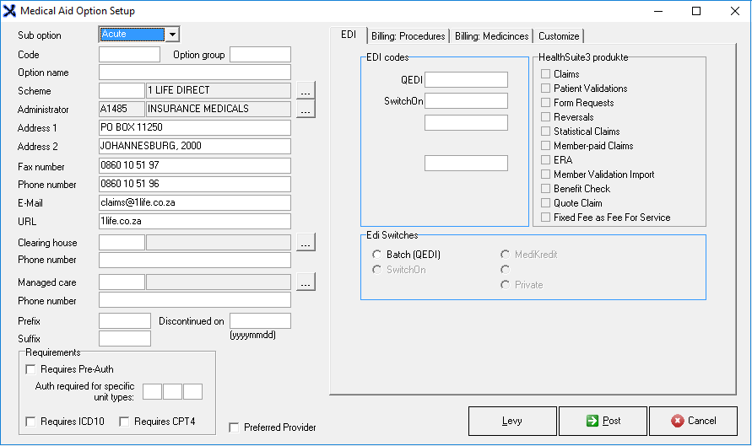This screenshot has height=446, width=752.
Task: Open the Clearing house lookup button
Action: [305, 243]
